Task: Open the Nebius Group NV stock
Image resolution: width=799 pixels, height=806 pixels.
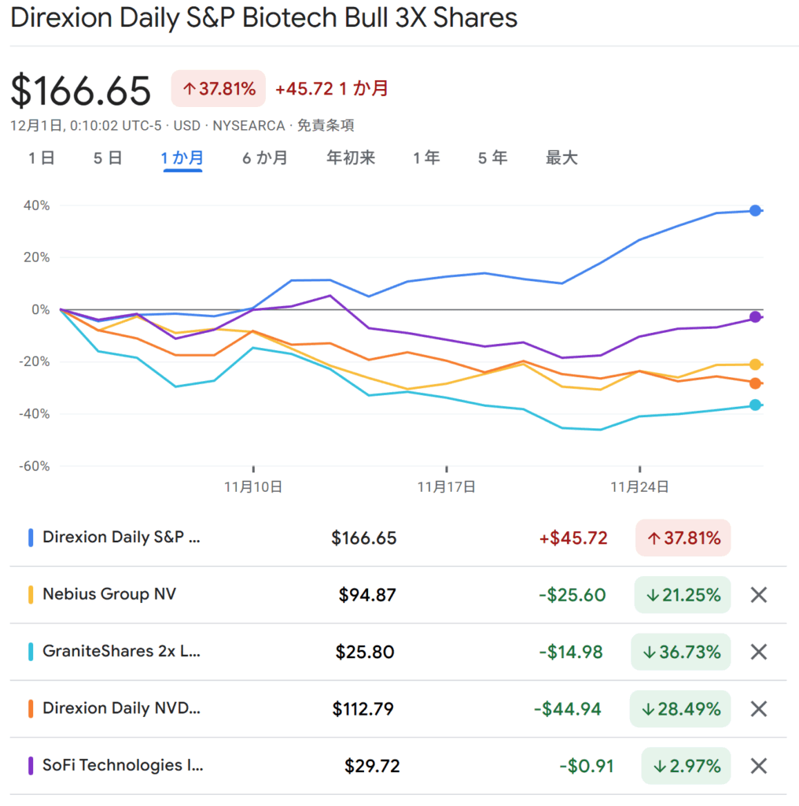Action: [109, 594]
